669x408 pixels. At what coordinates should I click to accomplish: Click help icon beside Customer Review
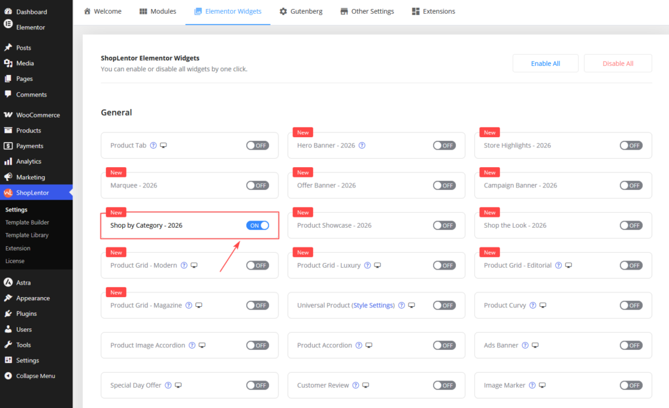point(356,385)
